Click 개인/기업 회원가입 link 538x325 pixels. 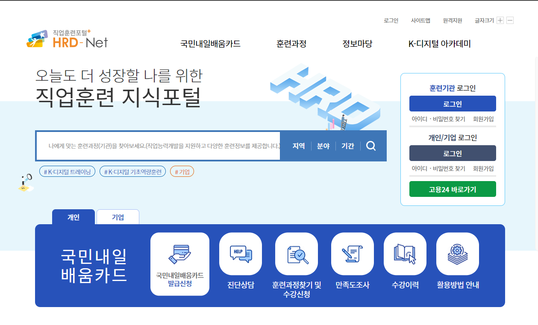pyautogui.click(x=483, y=169)
